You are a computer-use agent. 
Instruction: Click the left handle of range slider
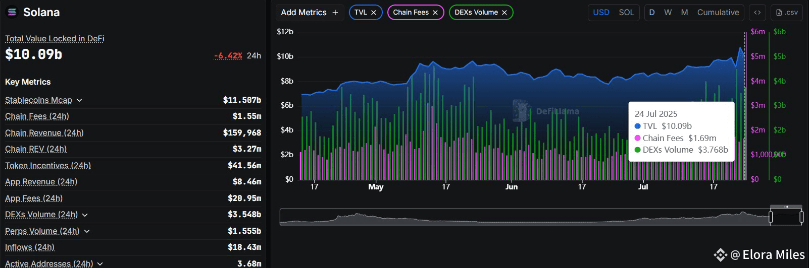tap(771, 217)
